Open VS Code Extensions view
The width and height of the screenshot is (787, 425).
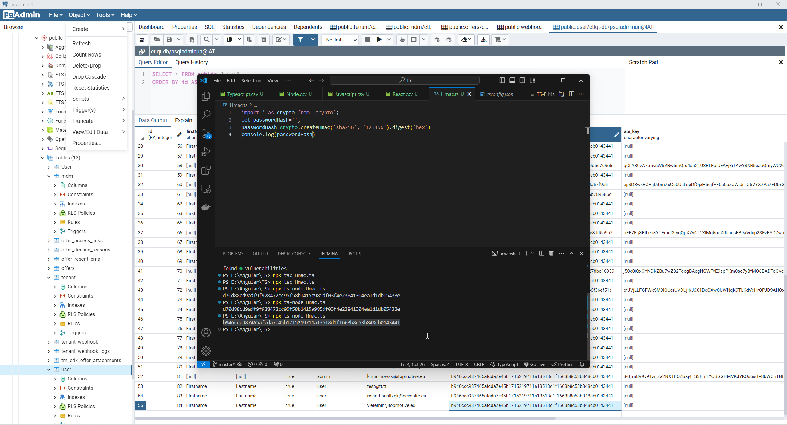206,170
